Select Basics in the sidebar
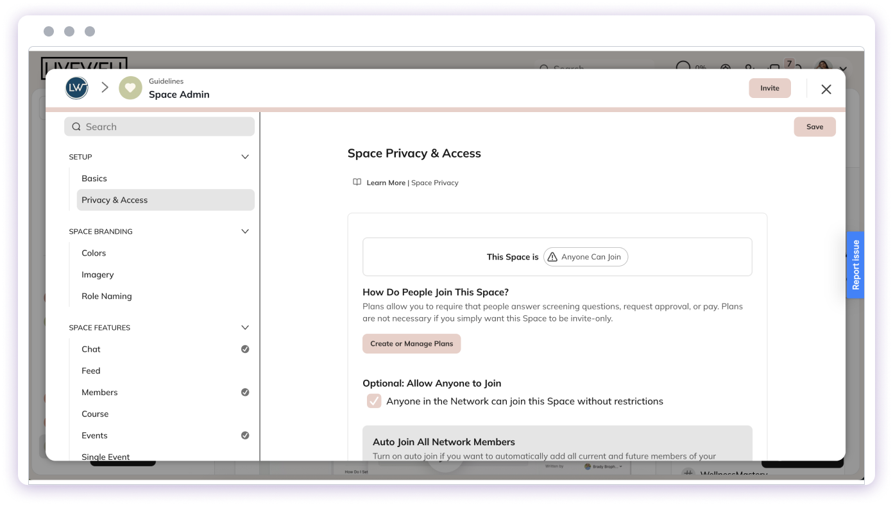Viewport: 893px width, 506px height. (x=94, y=178)
